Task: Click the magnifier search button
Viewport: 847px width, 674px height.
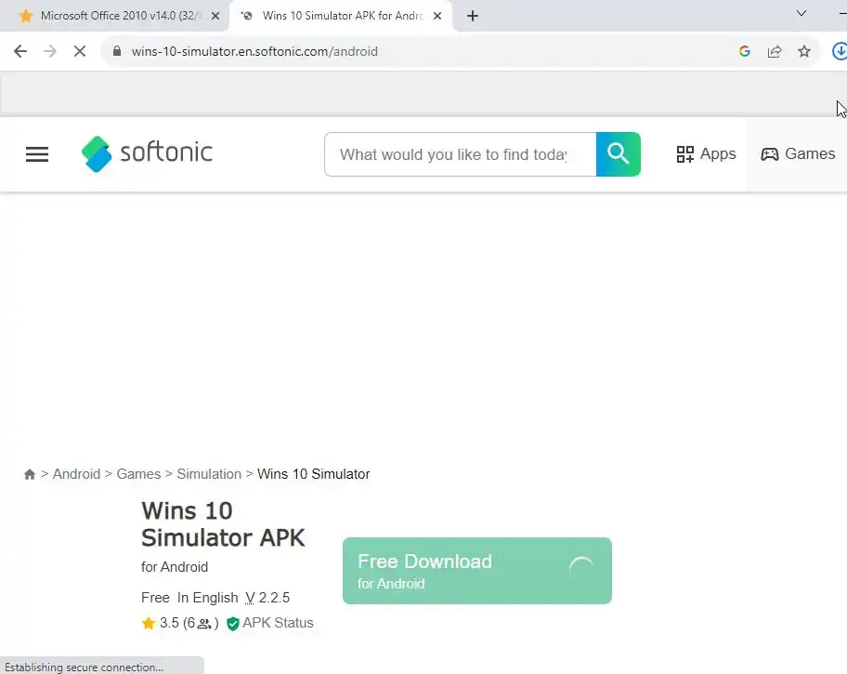Action: [618, 154]
